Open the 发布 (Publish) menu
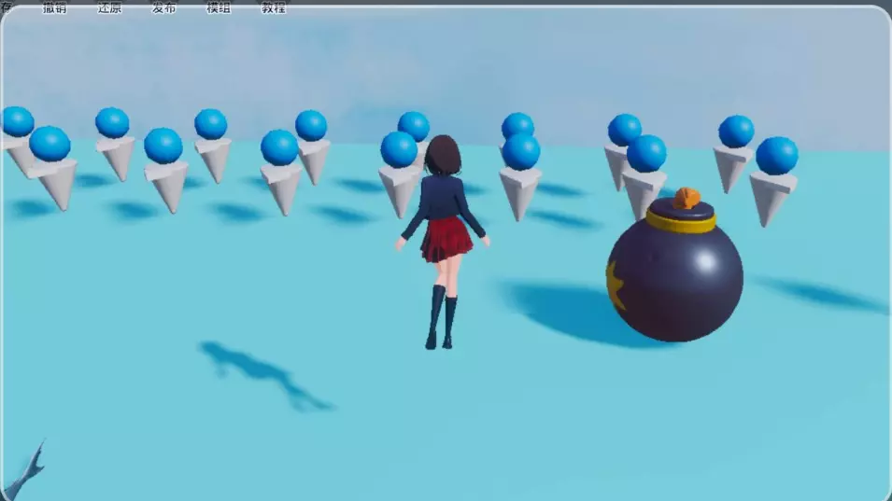This screenshot has width=892, height=501. click(163, 7)
